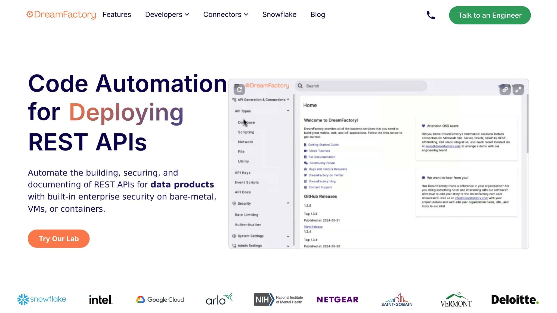Click the DreamFactory logo in header
Image resolution: width=557 pixels, height=313 pixels.
point(61,15)
